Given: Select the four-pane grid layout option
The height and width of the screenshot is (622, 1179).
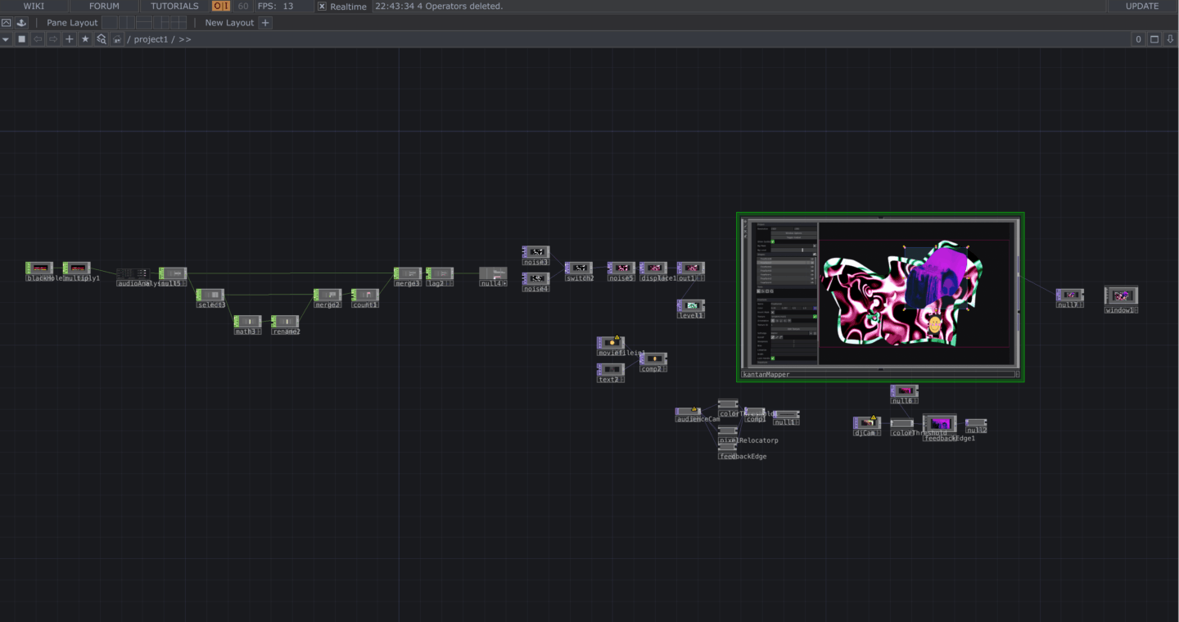Looking at the screenshot, I should click(x=178, y=23).
